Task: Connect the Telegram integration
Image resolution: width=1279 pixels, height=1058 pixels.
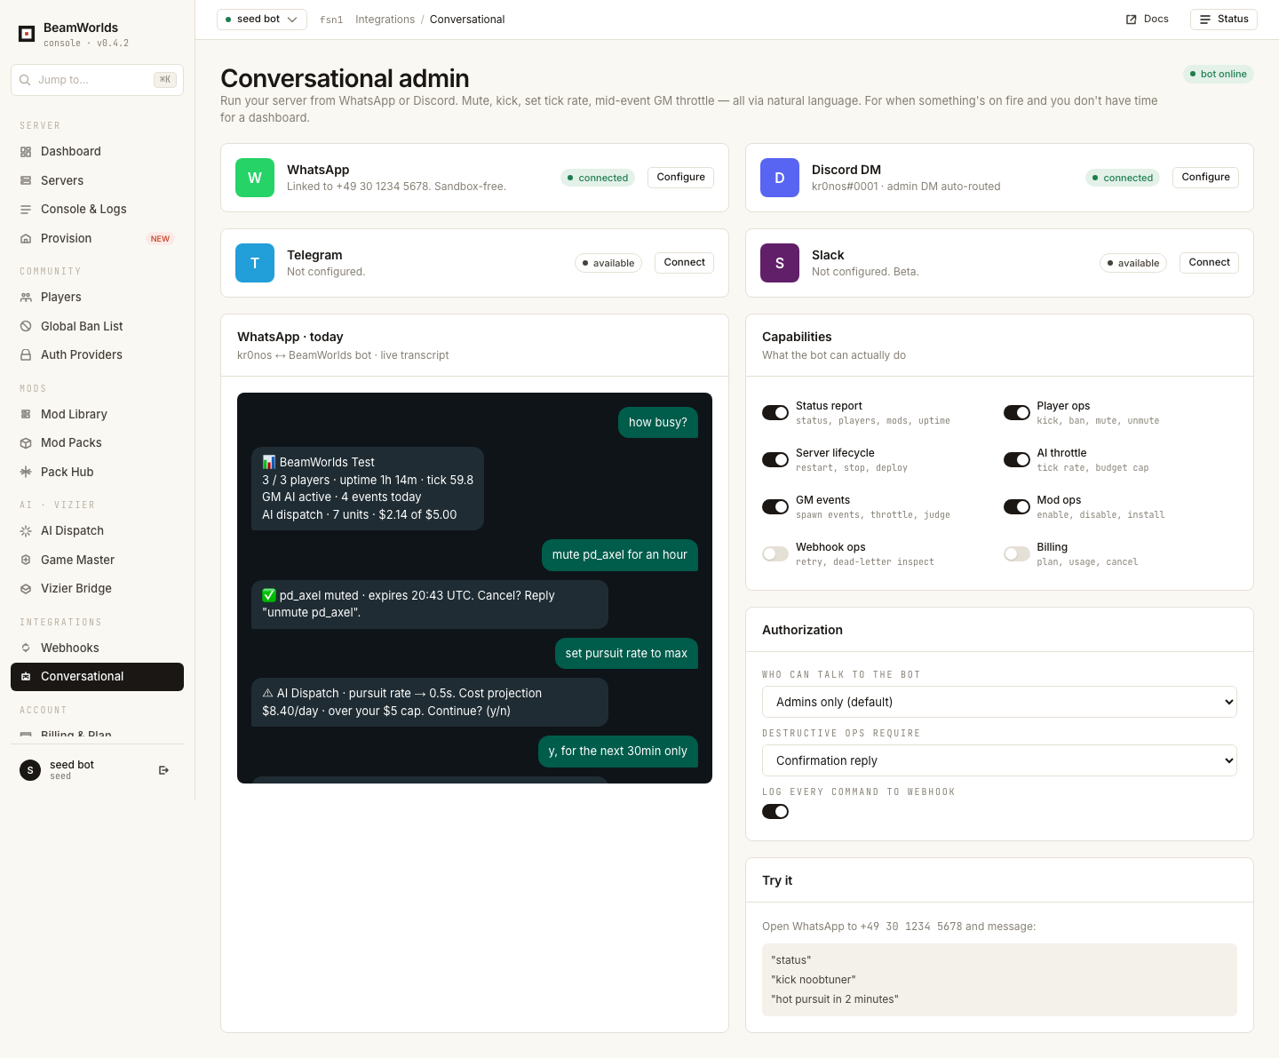Action: coord(684,262)
